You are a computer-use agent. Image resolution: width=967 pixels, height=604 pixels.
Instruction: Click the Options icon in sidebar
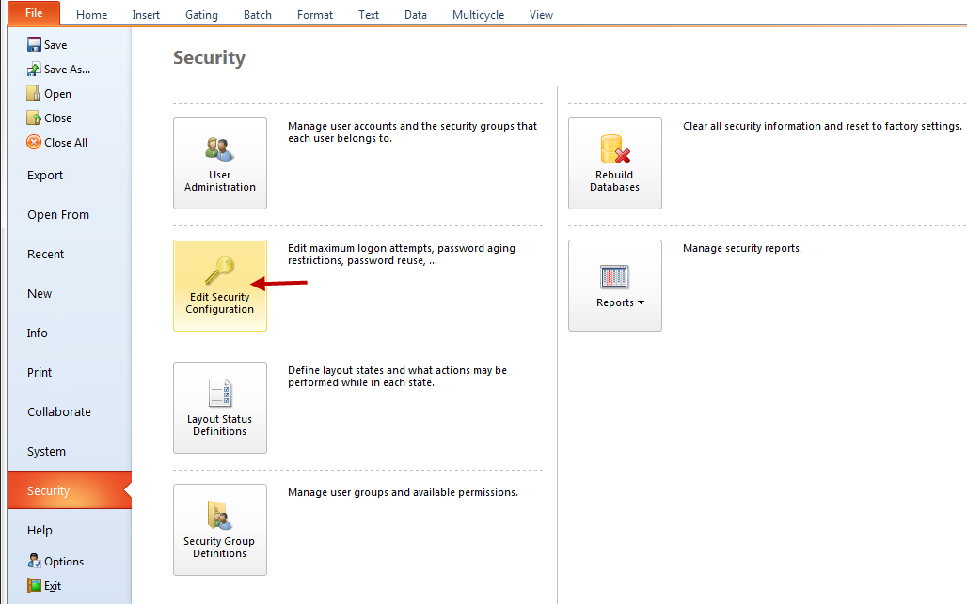[35, 562]
